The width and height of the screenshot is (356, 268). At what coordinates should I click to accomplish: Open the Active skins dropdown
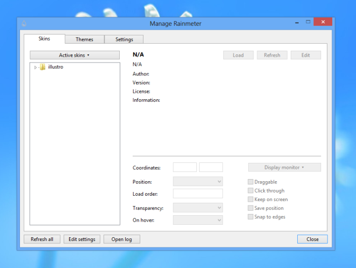pos(74,55)
